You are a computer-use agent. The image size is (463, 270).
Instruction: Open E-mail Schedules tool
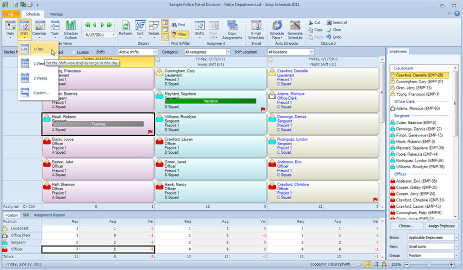[256, 29]
